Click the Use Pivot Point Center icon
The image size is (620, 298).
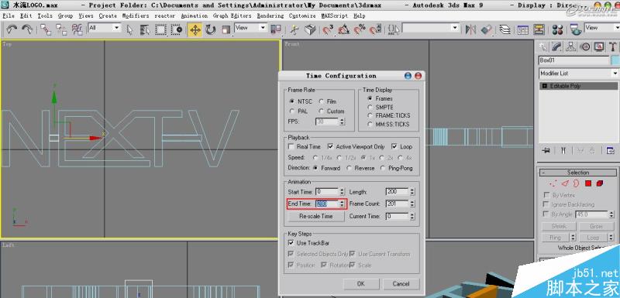click(276, 29)
